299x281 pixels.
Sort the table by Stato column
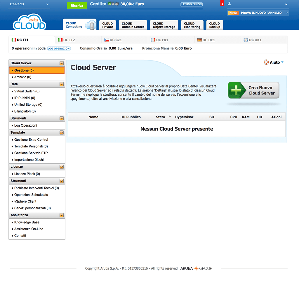161,117
